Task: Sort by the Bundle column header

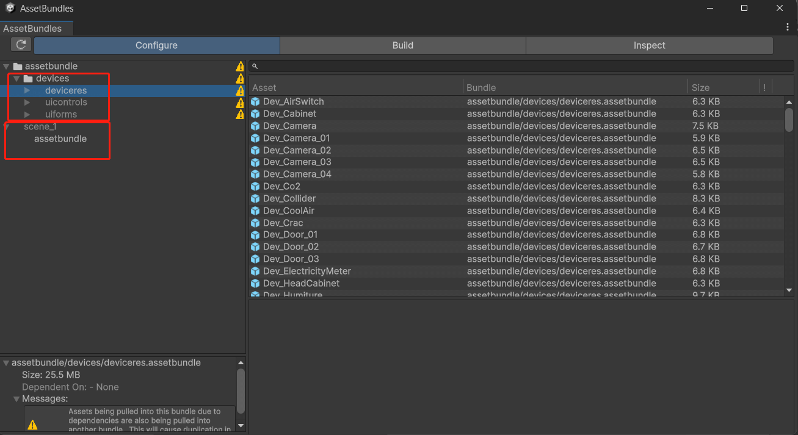Action: point(481,88)
